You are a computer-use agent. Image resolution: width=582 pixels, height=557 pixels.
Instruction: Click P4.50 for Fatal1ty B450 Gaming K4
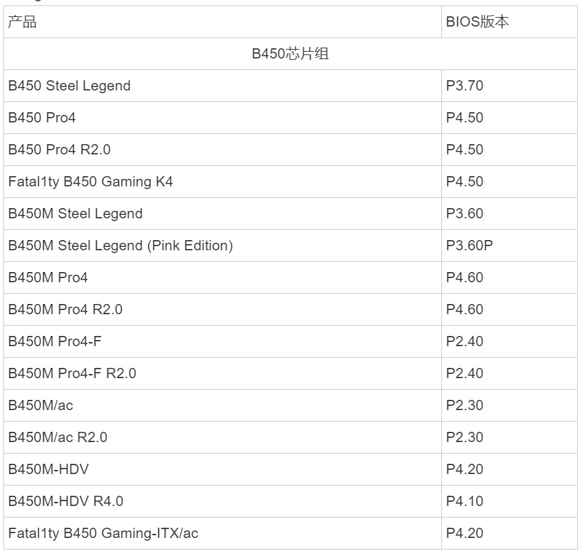pyautogui.click(x=464, y=182)
